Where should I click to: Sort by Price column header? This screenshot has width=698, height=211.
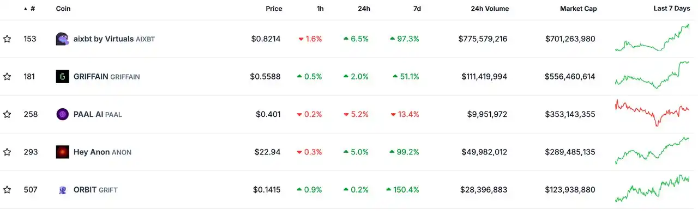pos(274,9)
